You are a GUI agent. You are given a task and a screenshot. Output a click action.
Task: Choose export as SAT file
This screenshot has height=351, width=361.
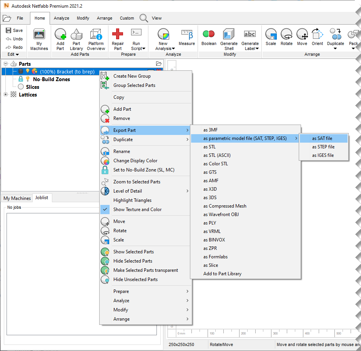324,138
